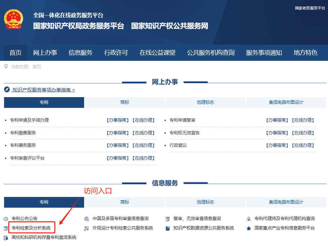This screenshot has height=246, width=328.
Task: Click the star icon beside 国家重点产业专利信息服务平台
Action: (x=249, y=228)
